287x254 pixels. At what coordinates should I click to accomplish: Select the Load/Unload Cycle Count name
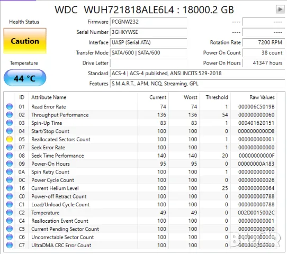click(60, 205)
